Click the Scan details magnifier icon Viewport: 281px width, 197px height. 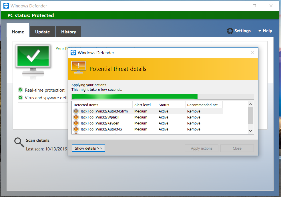pyautogui.click(x=19, y=142)
